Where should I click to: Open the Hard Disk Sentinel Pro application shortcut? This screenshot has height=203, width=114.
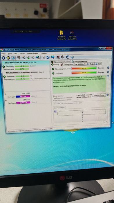coord(72,35)
